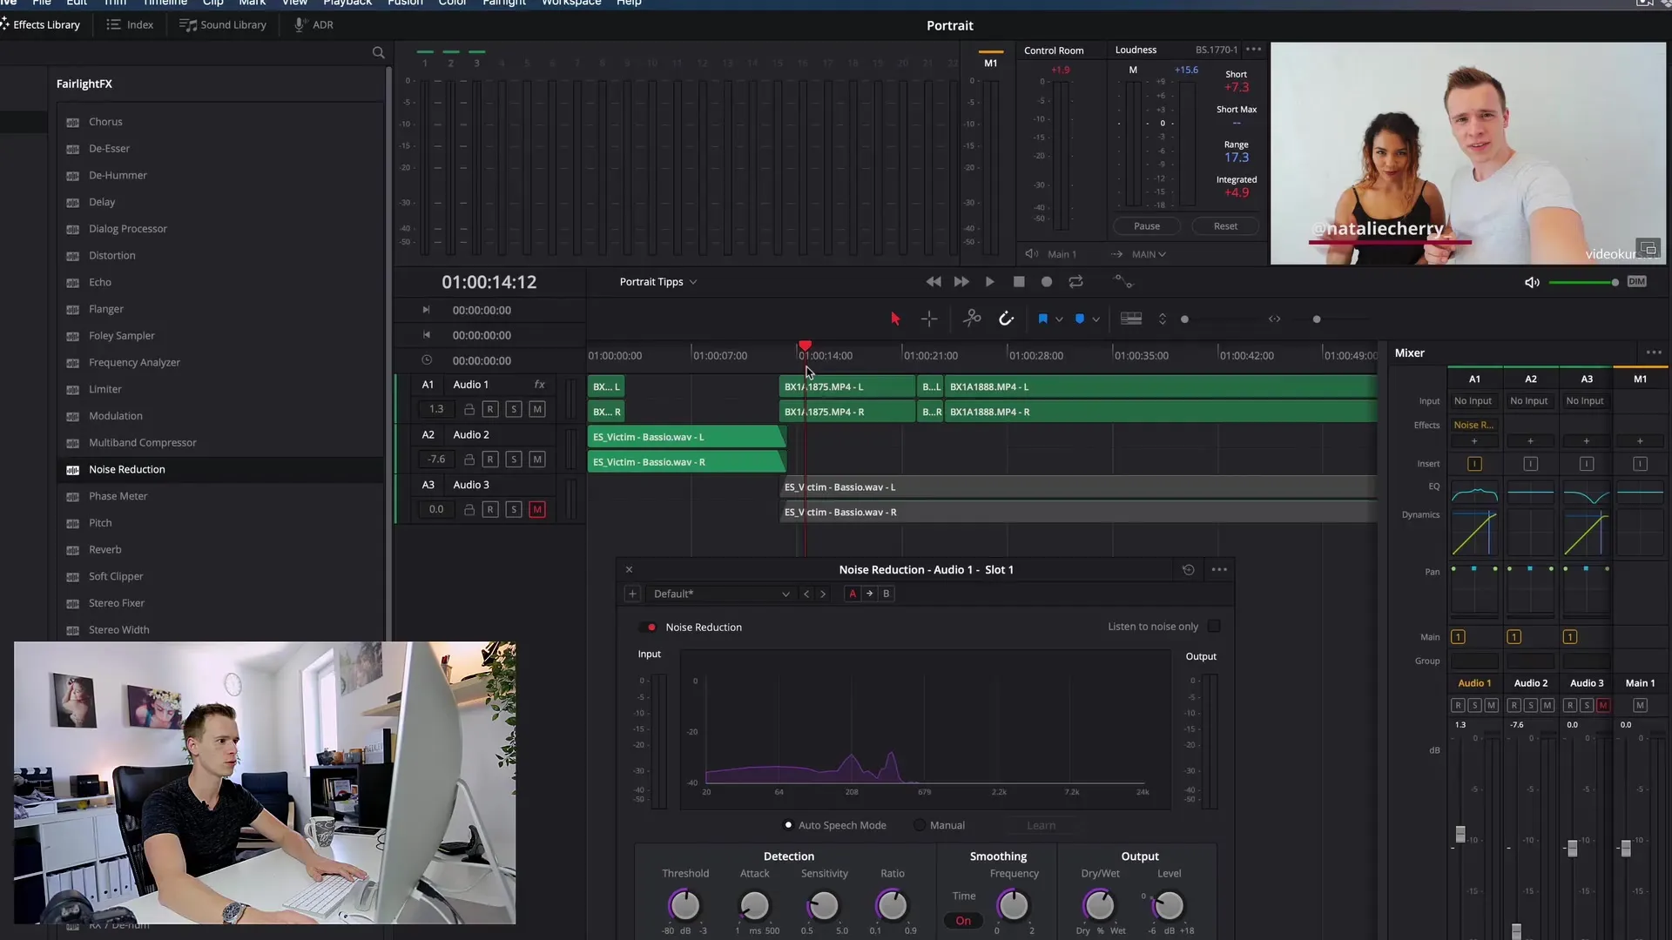This screenshot has height=940, width=1672.
Task: Open the MAIN output dropdown
Action: click(x=1149, y=254)
